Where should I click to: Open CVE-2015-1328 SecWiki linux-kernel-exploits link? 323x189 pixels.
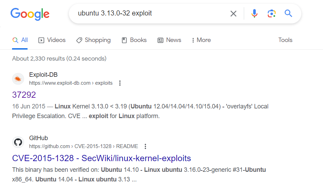pos(101,158)
